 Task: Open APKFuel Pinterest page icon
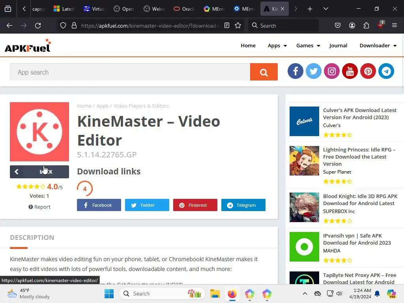368,71
